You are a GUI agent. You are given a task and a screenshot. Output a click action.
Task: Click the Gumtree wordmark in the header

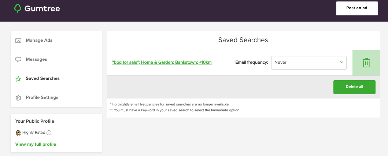(x=42, y=8)
